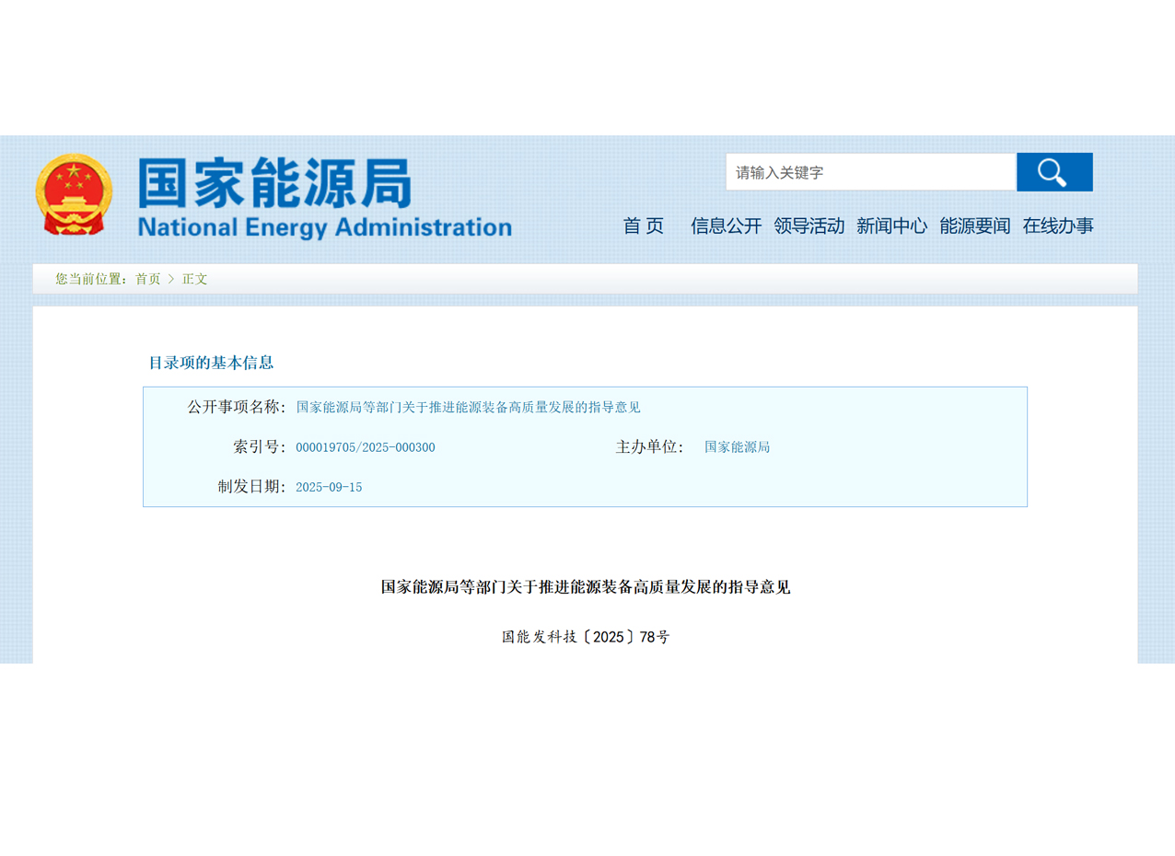Focus the 请输入关键字 search field
Image resolution: width=1175 pixels, height=856 pixels.
[869, 172]
